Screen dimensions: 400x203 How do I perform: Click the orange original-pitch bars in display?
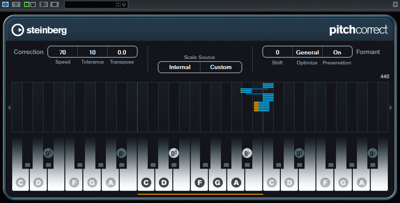(x=256, y=106)
